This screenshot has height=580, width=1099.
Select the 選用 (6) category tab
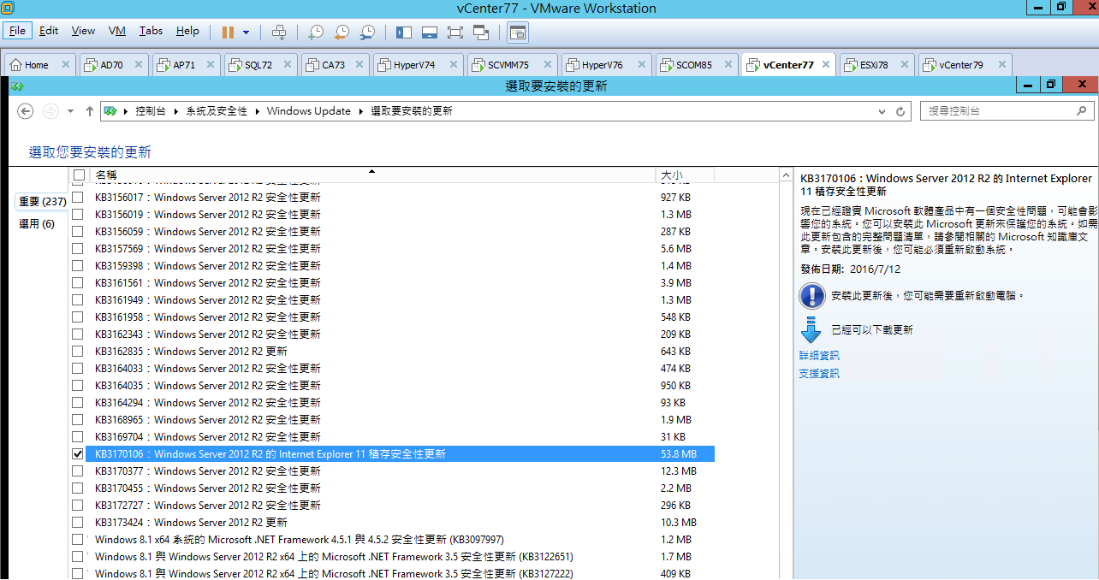tap(37, 224)
